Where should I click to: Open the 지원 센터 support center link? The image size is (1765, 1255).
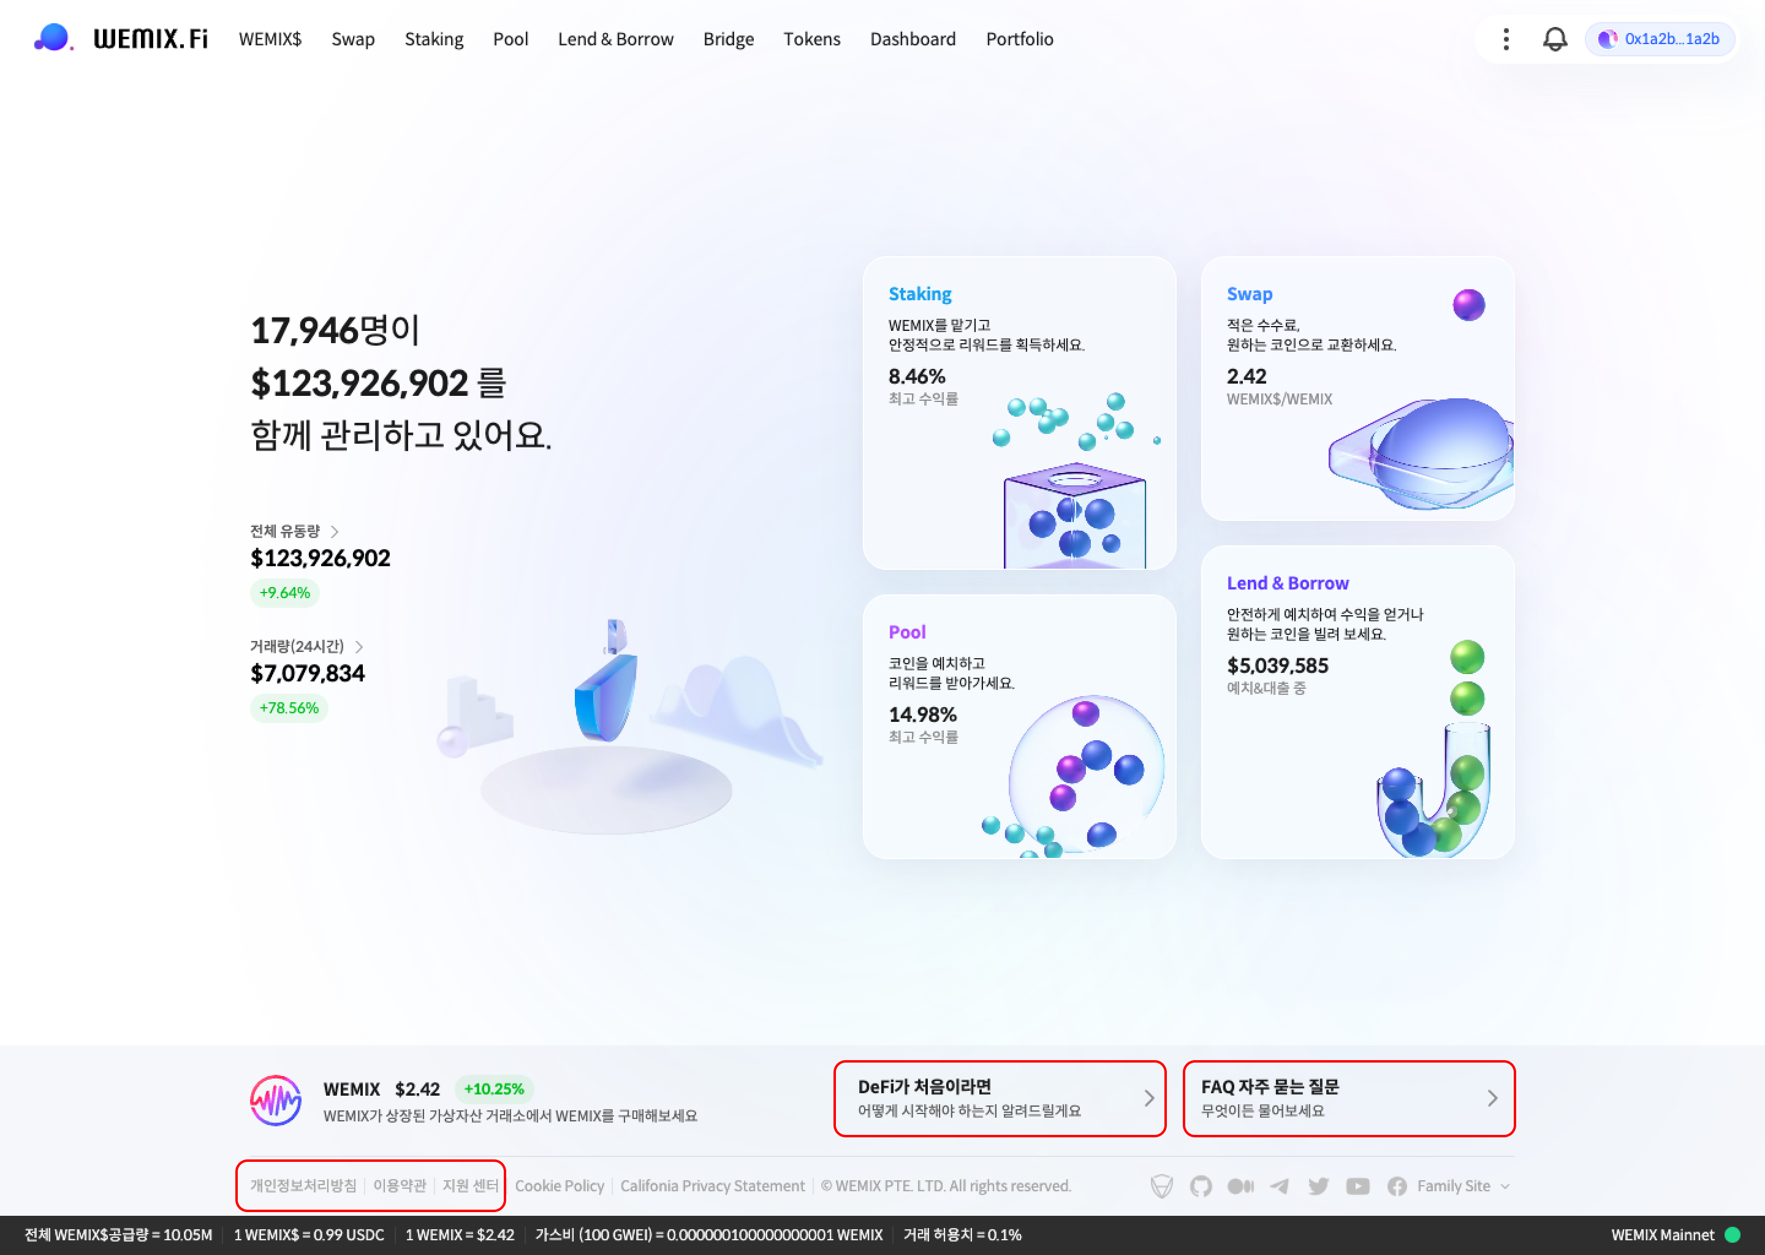point(470,1186)
